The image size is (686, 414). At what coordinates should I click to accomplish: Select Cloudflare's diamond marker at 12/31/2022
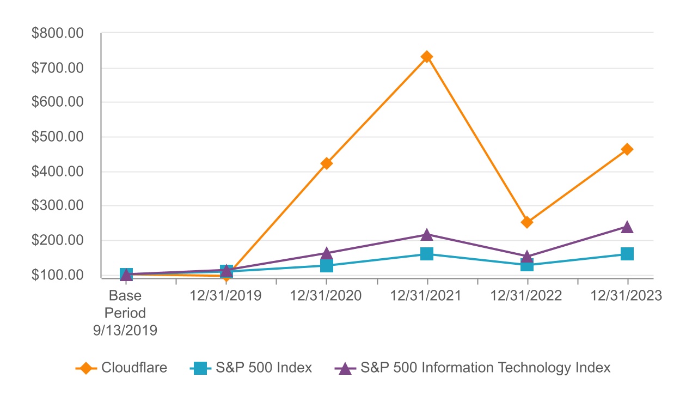point(527,222)
